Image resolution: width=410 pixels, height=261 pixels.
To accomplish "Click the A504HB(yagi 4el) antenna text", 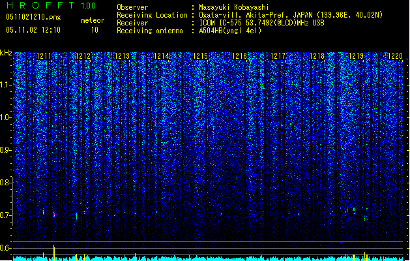I will pyautogui.click(x=230, y=31).
